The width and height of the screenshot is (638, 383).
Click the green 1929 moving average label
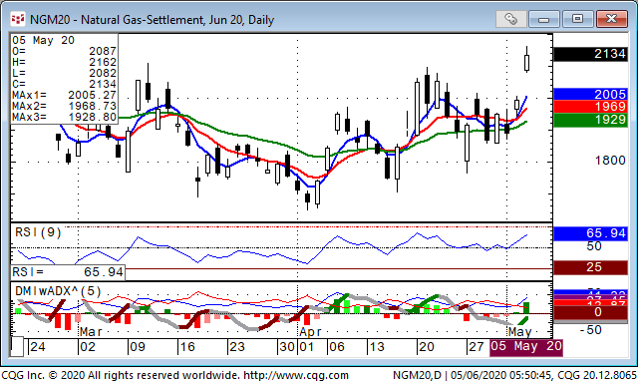click(590, 120)
